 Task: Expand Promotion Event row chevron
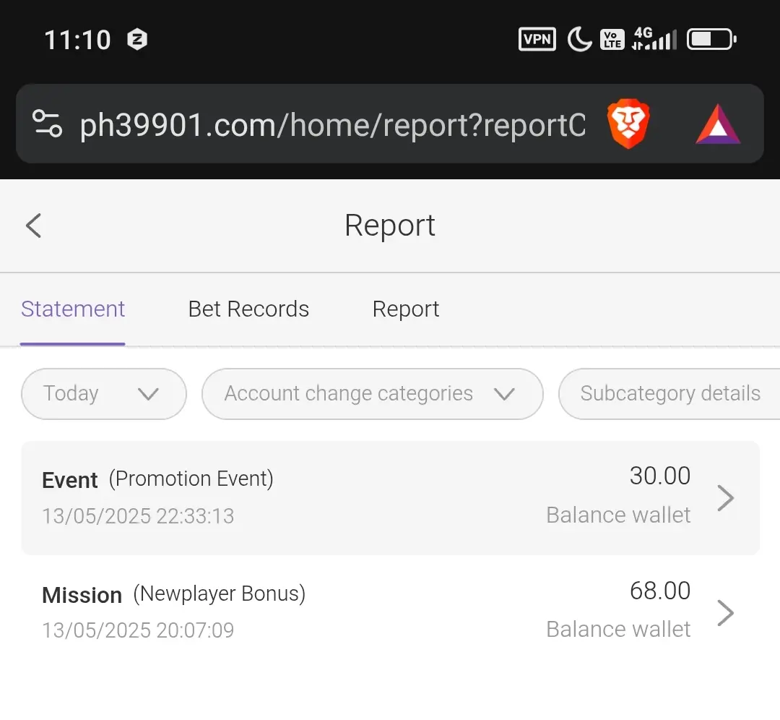(x=726, y=498)
